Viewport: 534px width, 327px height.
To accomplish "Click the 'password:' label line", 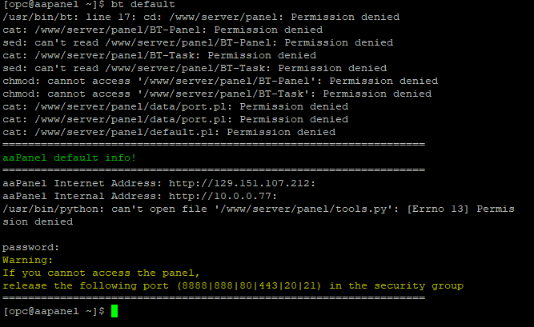I will pyautogui.click(x=31, y=247).
